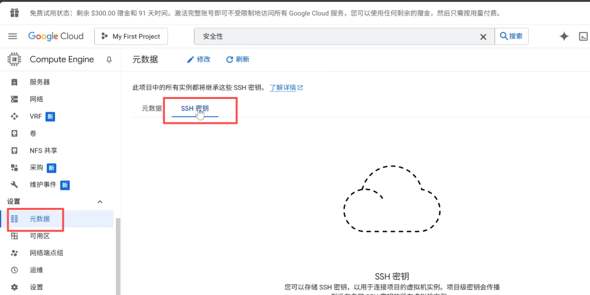This screenshot has height=295, width=590.
Task: Click the Compute Engine chip icon
Action: click(x=15, y=59)
